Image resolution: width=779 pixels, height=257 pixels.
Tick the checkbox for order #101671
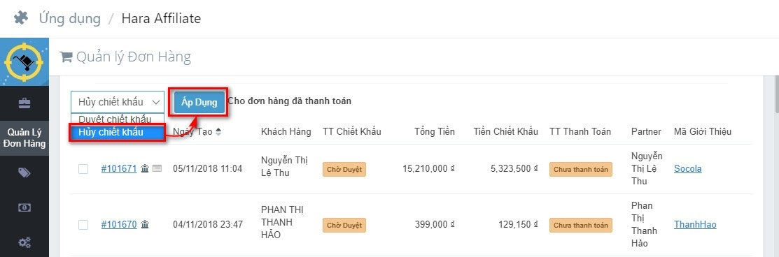pyautogui.click(x=83, y=169)
